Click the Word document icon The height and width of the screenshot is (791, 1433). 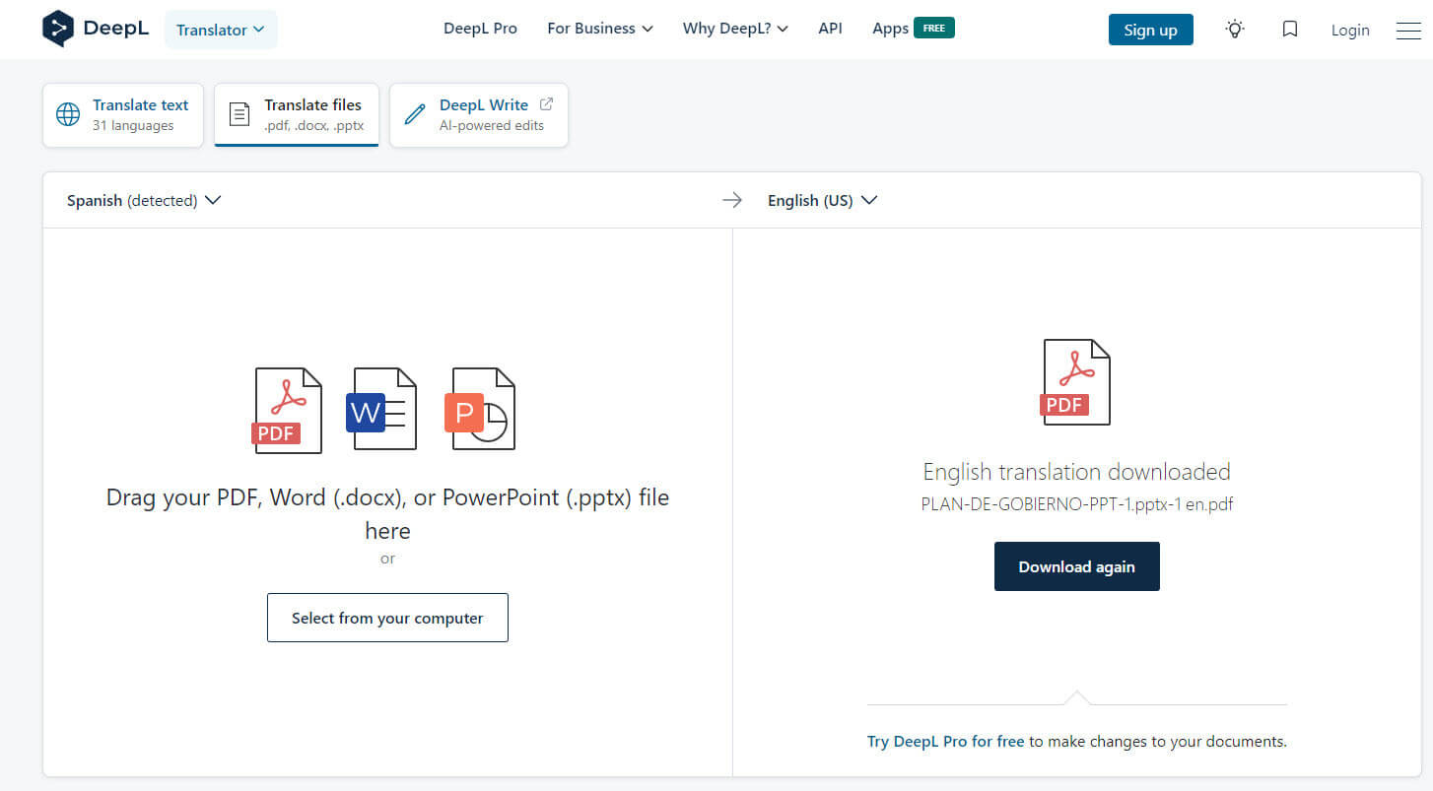tap(382, 410)
